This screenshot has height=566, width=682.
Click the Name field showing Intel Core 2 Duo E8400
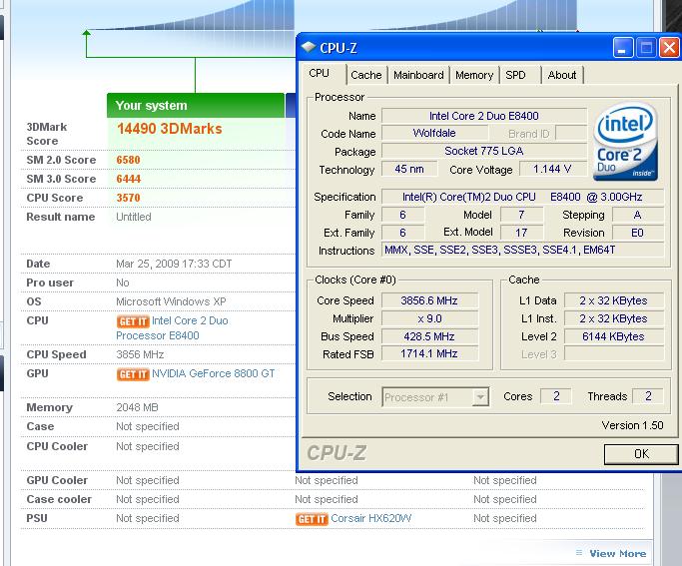[x=484, y=116]
